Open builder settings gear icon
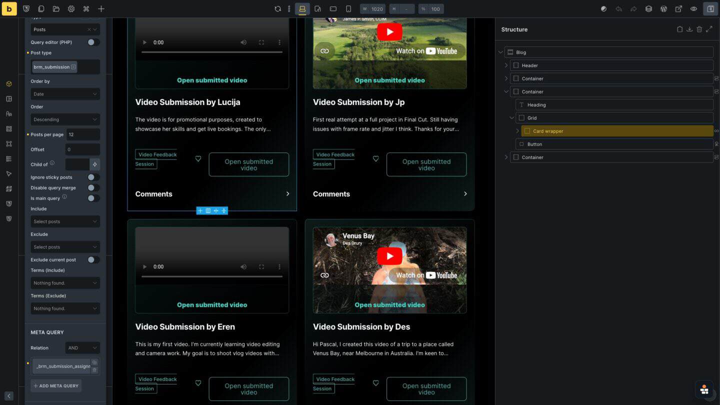The height and width of the screenshot is (405, 720). [71, 9]
